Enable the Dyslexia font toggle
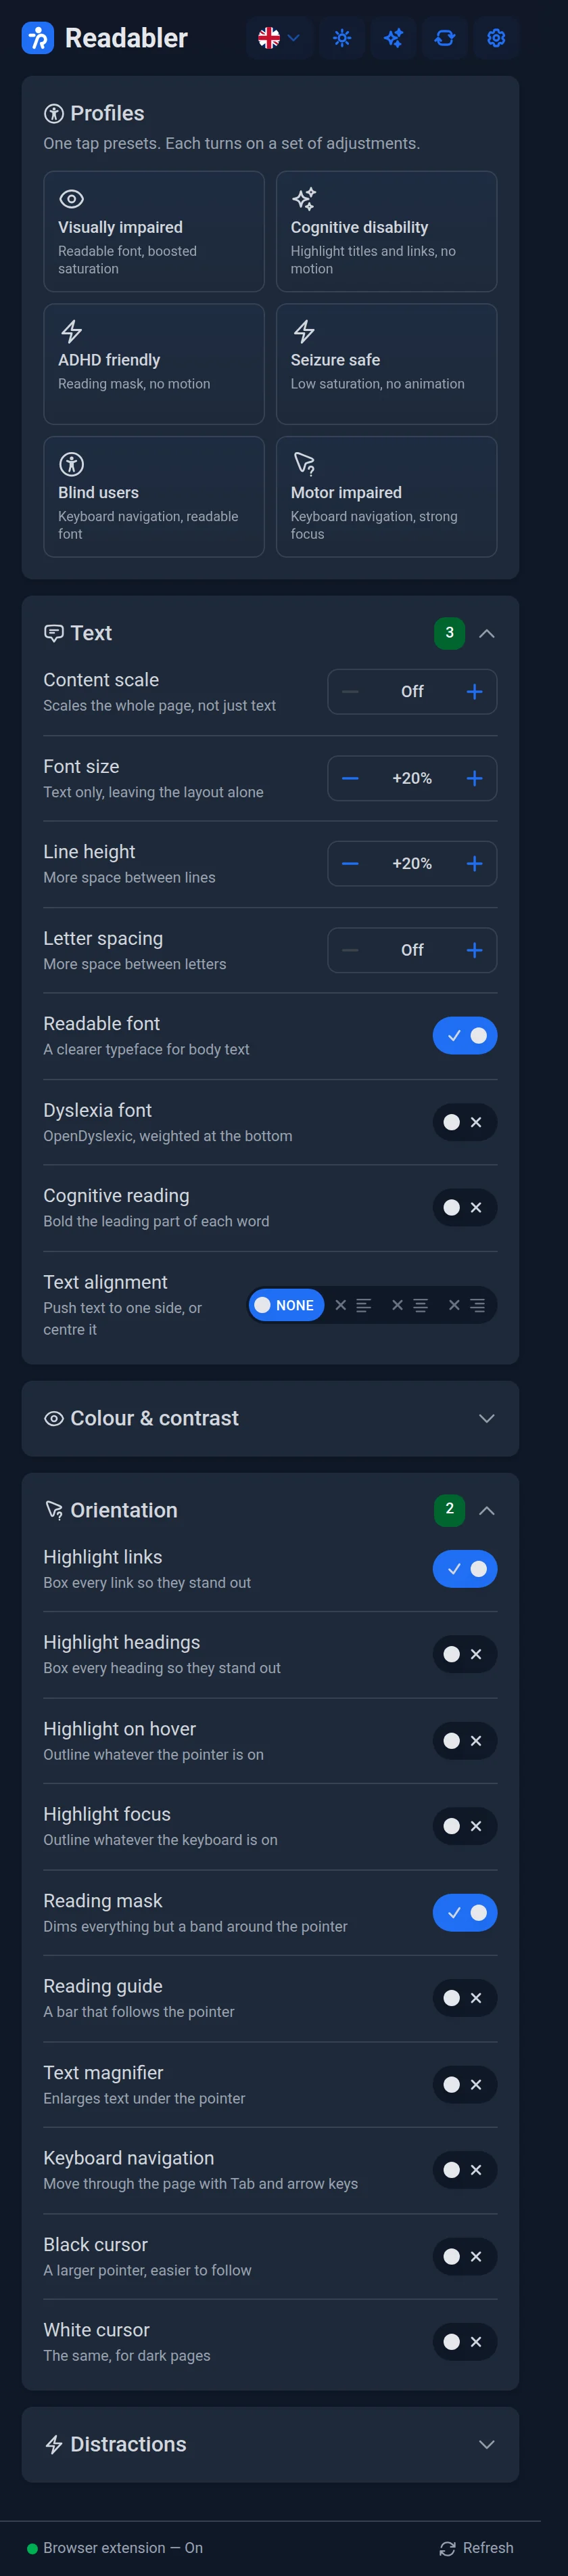 point(464,1122)
